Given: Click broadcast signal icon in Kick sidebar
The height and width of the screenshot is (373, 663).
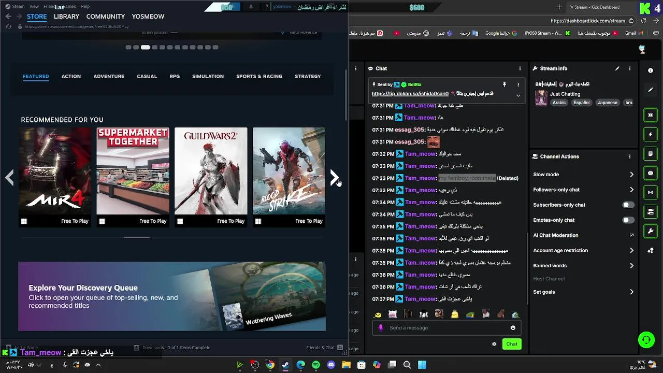Looking at the screenshot, I should (651, 192).
